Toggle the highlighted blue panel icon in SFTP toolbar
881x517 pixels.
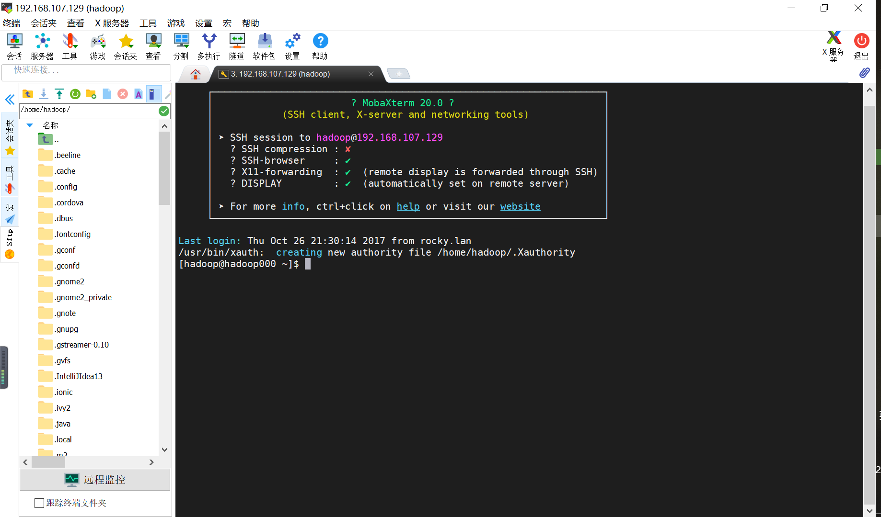[154, 94]
